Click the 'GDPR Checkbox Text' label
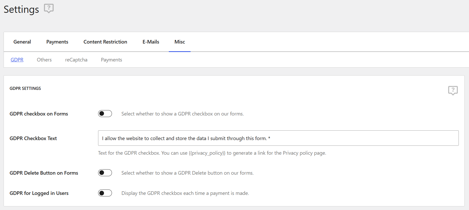Image resolution: width=469 pixels, height=210 pixels. coord(33,138)
